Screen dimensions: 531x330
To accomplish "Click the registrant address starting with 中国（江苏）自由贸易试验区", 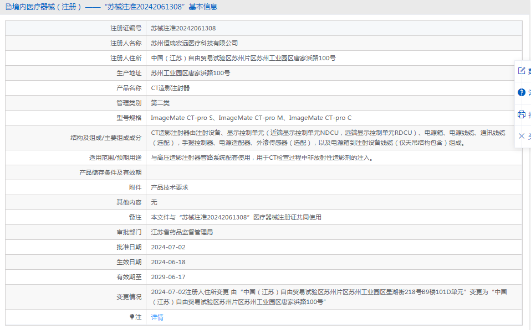I will tap(243, 58).
